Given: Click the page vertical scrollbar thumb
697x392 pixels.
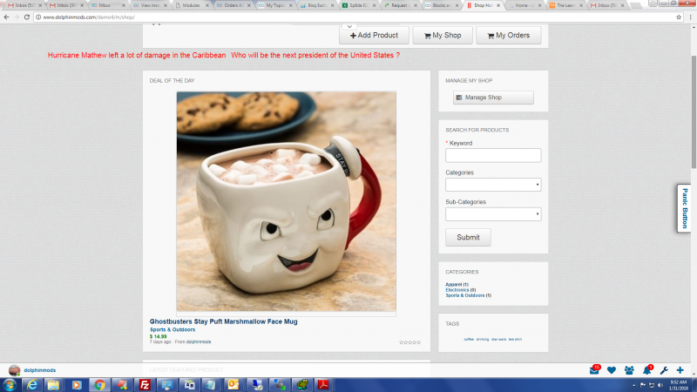Looking at the screenshot, I should (x=694, y=112).
